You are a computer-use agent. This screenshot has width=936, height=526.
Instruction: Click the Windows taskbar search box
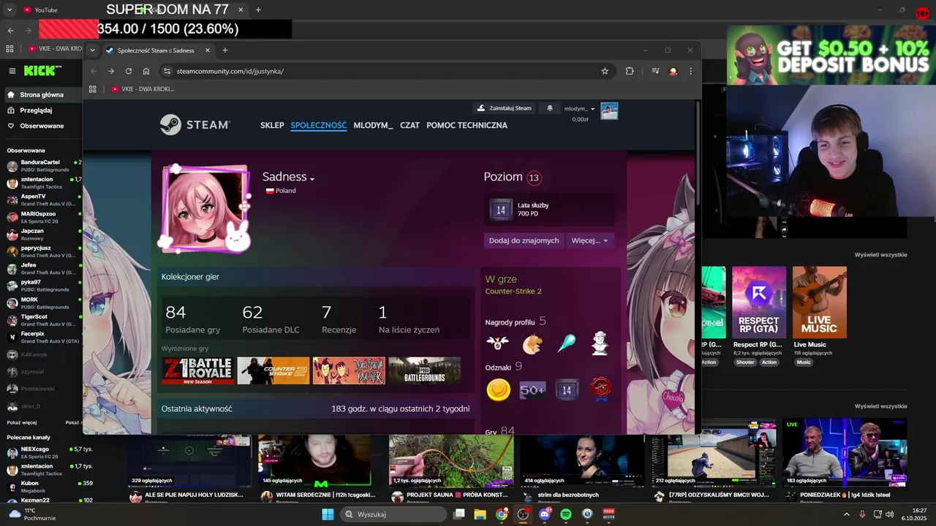click(x=393, y=514)
